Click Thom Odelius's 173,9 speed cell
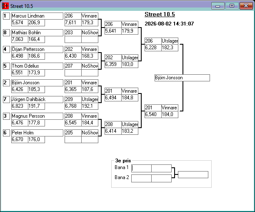 [x=36, y=73]
